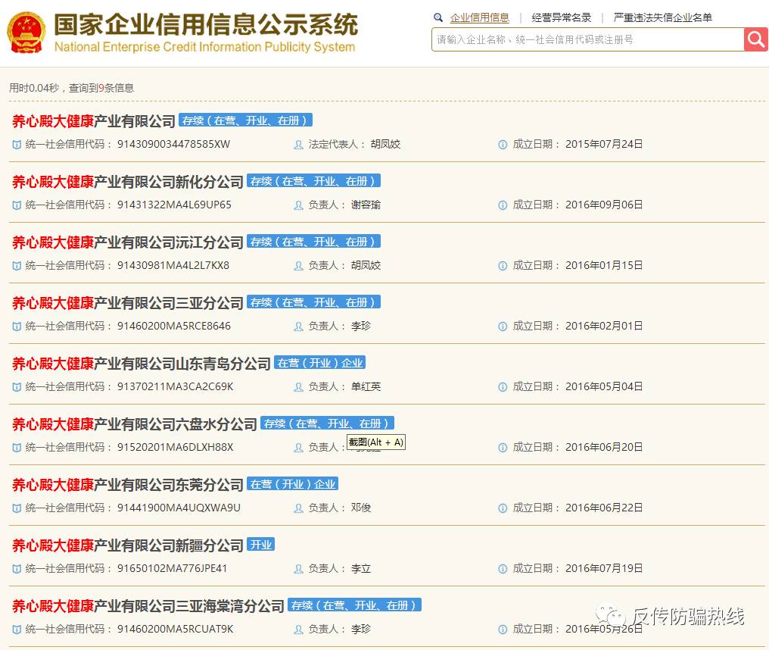769x650 pixels.
Task: Click credit code icon for 91441900MA4UQXWA9U
Action: coord(17,508)
